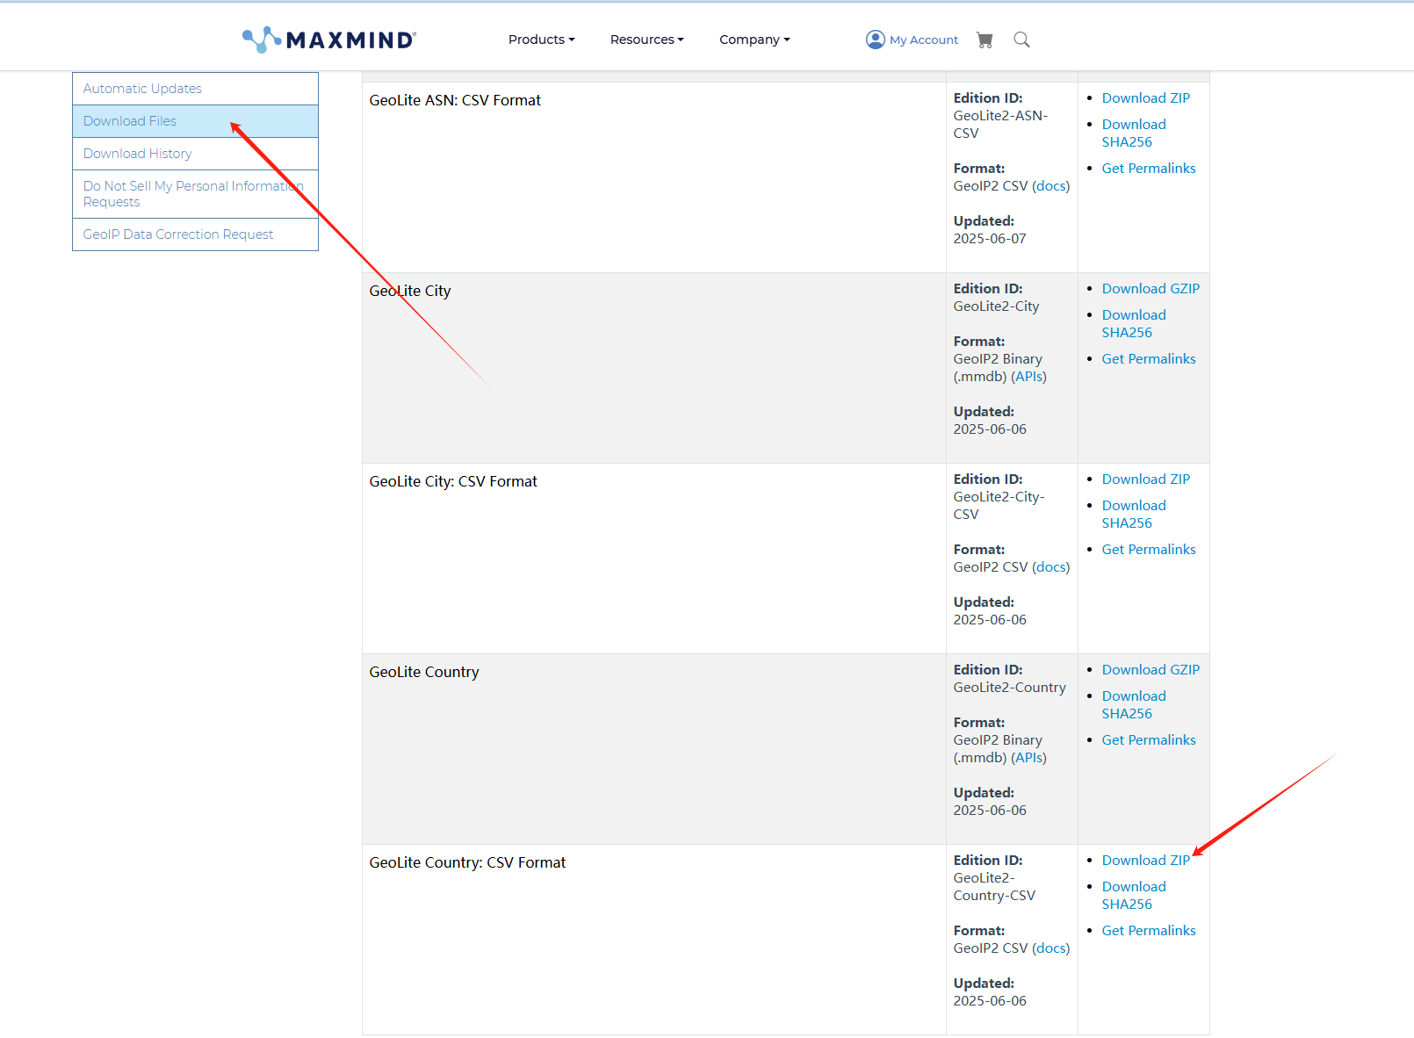Click the 'GeoLite ASN: CSV Format' title

coord(455,101)
